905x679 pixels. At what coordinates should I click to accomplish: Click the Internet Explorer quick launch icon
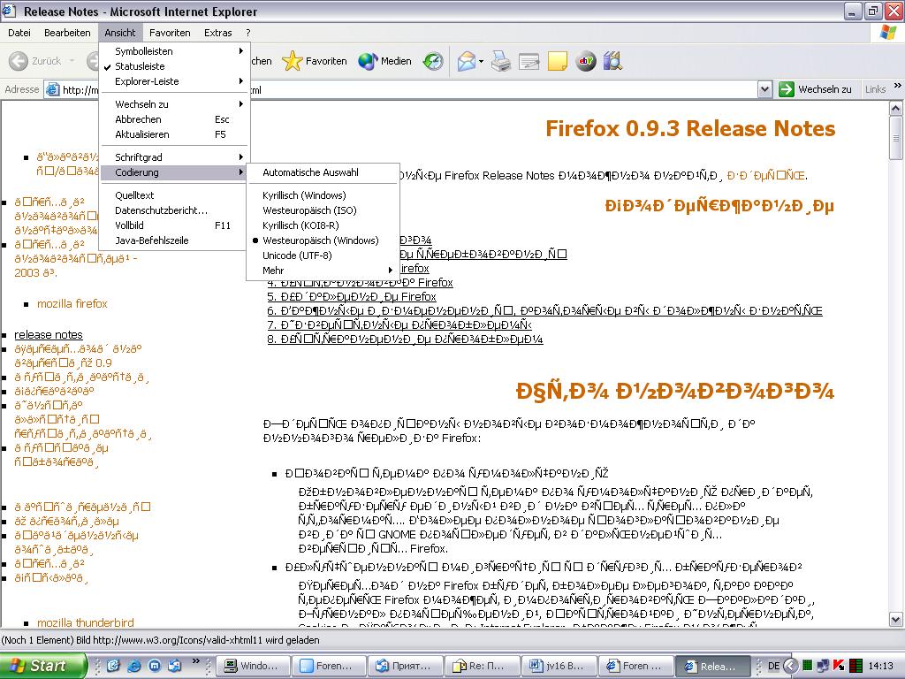click(134, 666)
